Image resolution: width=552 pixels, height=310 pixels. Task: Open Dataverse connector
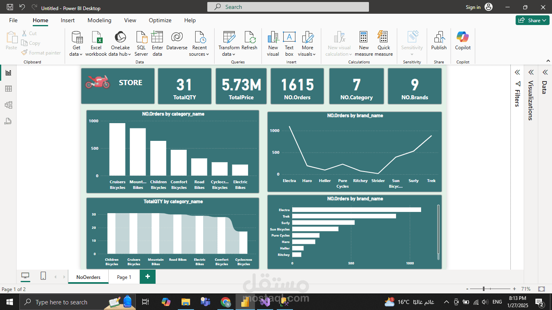[177, 42]
